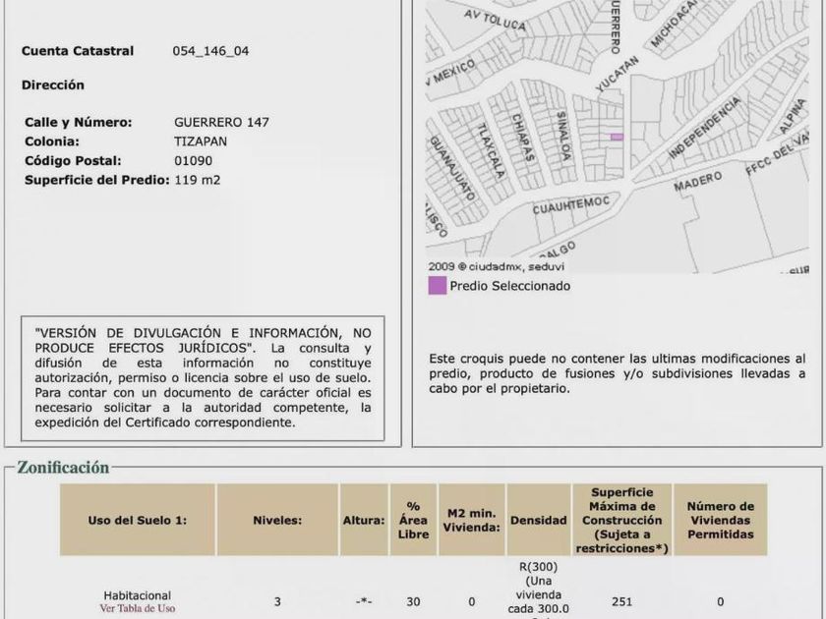Click the Uso del Suelo 1 column header
Screen dimensions: 826x619
pyautogui.click(x=138, y=520)
